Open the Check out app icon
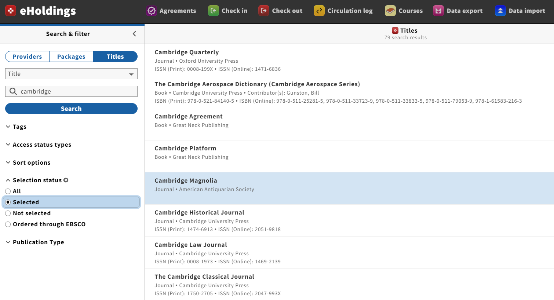The width and height of the screenshot is (554, 300). pos(264,11)
